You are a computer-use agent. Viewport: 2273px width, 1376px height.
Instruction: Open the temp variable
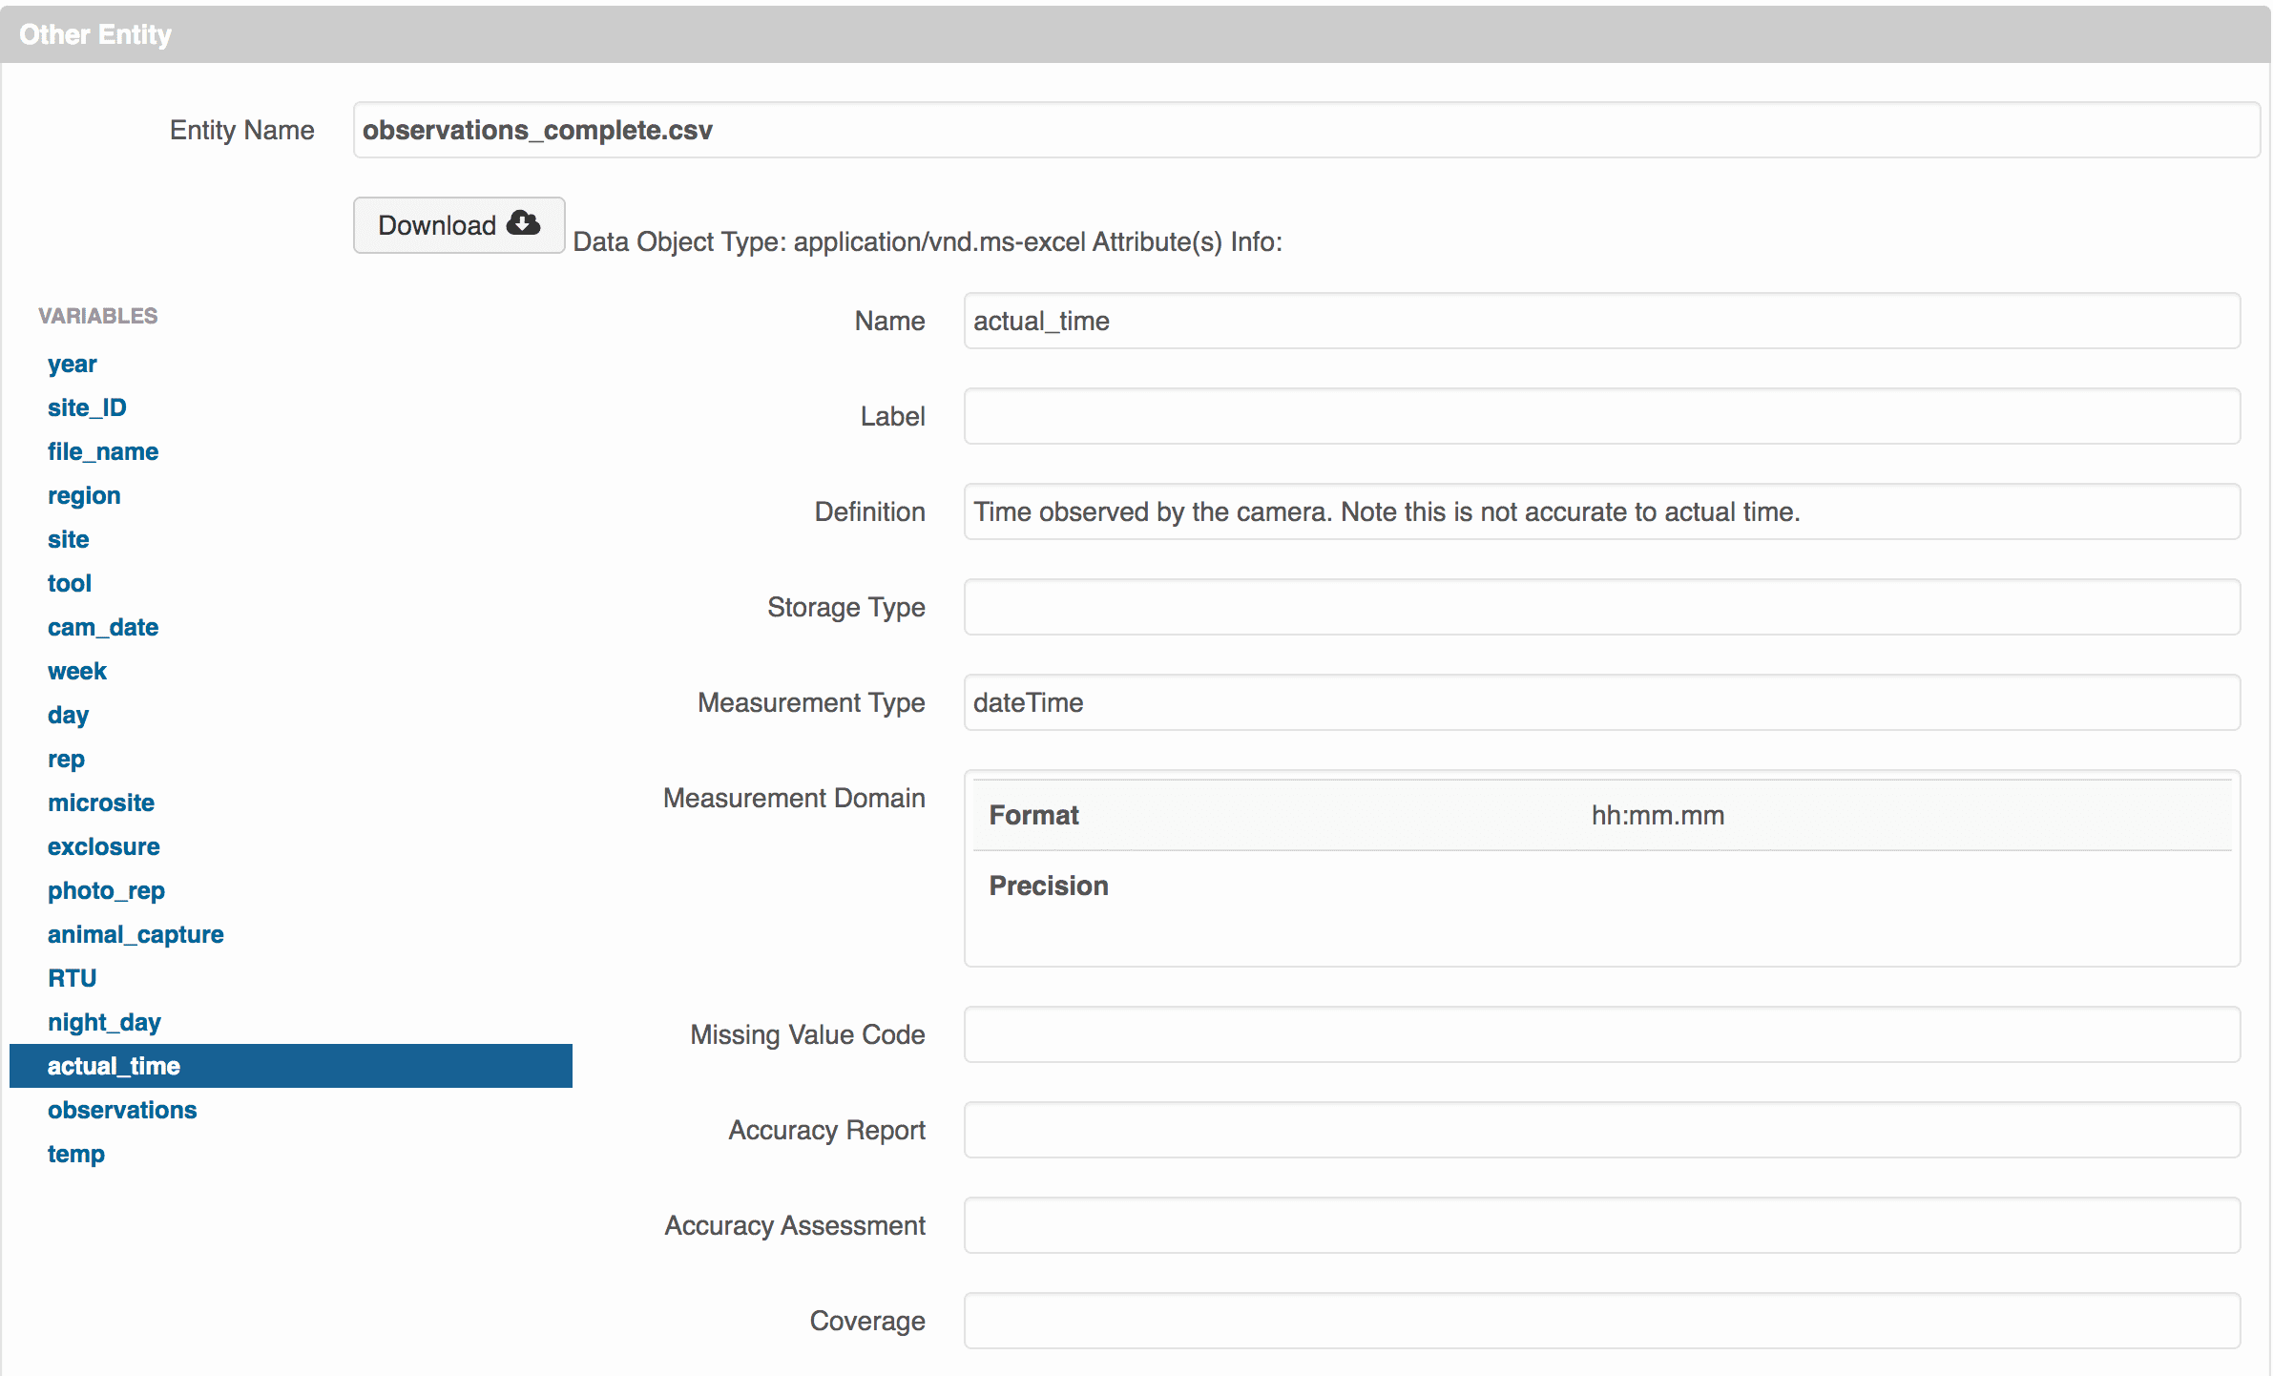pos(76,1154)
